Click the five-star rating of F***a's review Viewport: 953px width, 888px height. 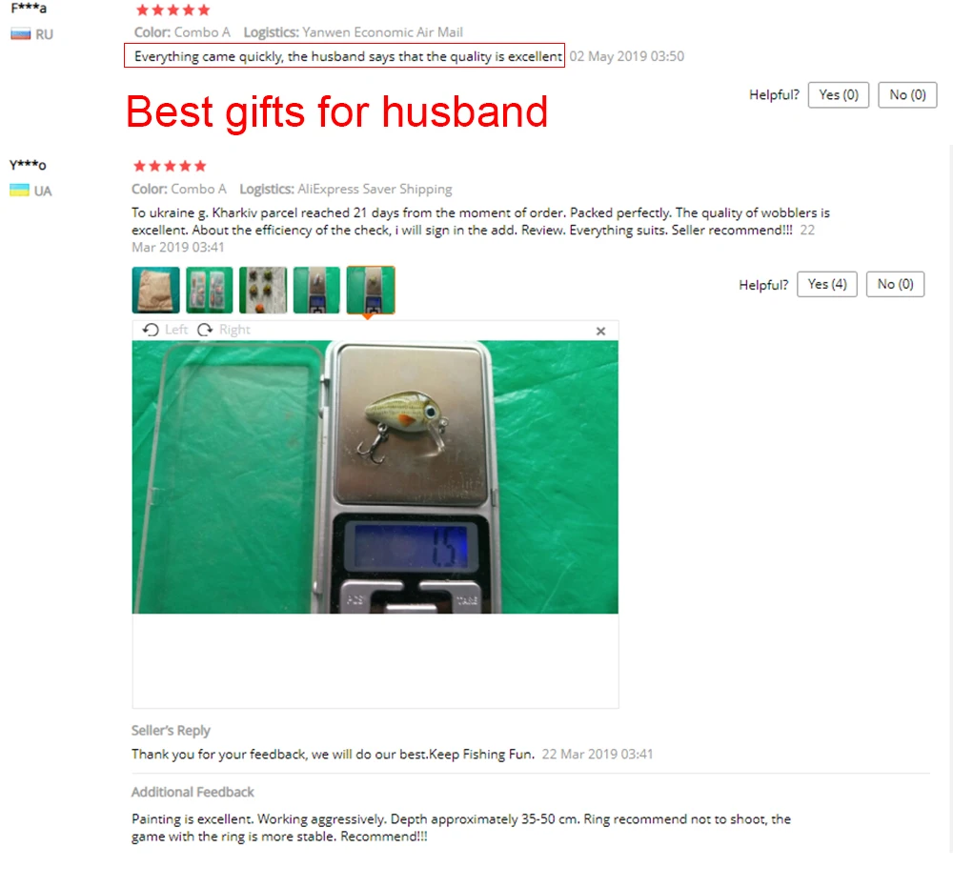172,10
